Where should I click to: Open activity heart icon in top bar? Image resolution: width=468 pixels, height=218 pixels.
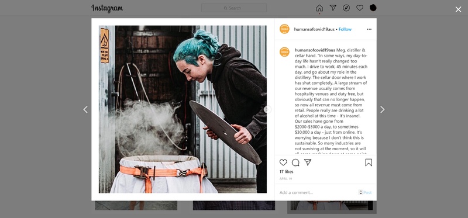[x=360, y=8]
